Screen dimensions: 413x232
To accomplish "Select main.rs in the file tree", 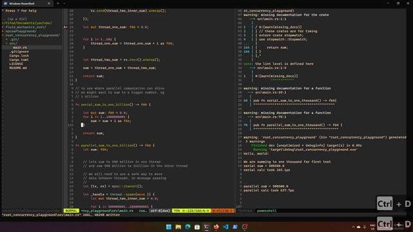I will click(x=20, y=48).
